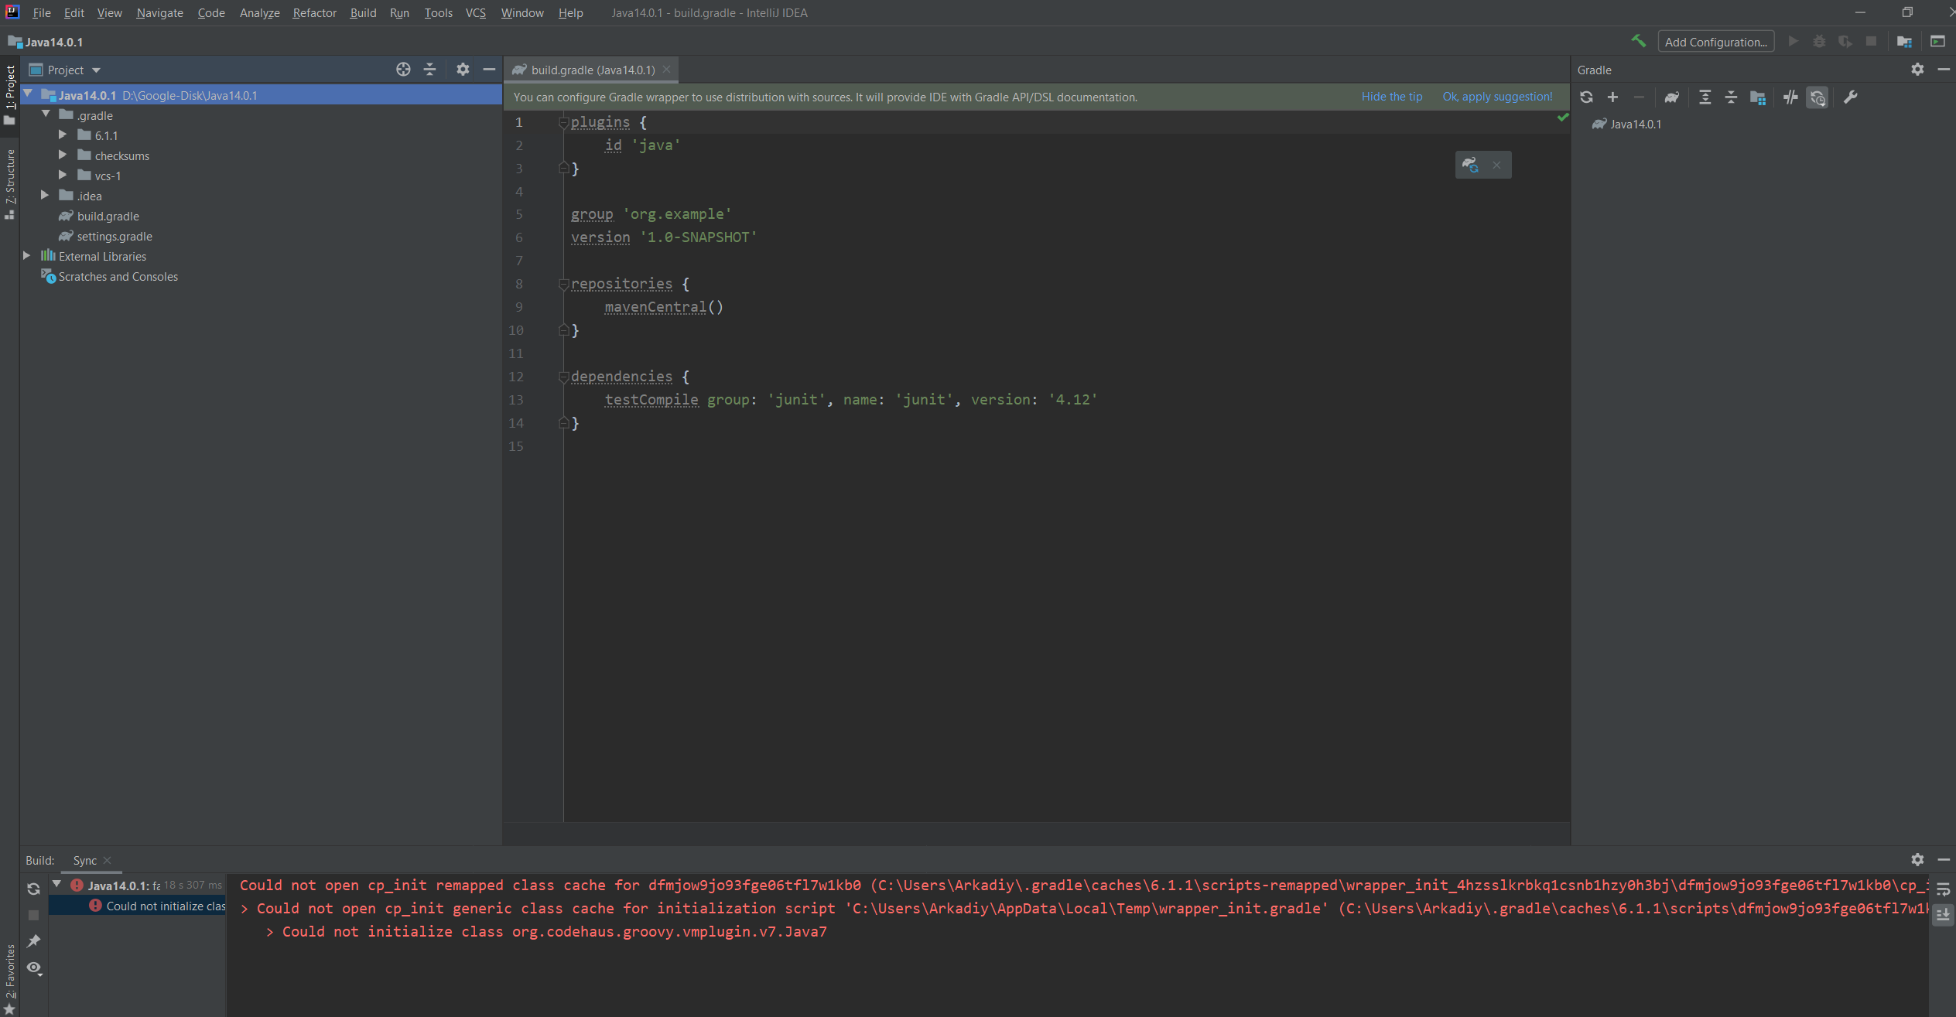Click Java14.0.1 breadcrumb in navigation bar

46,42
